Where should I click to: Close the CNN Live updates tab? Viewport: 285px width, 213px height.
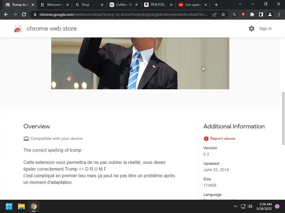pos(206,5)
